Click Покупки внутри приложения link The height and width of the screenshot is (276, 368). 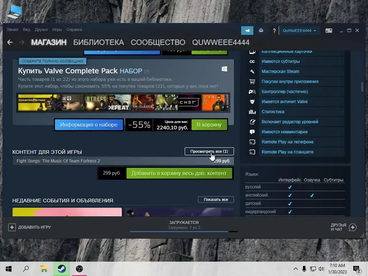[x=290, y=82]
